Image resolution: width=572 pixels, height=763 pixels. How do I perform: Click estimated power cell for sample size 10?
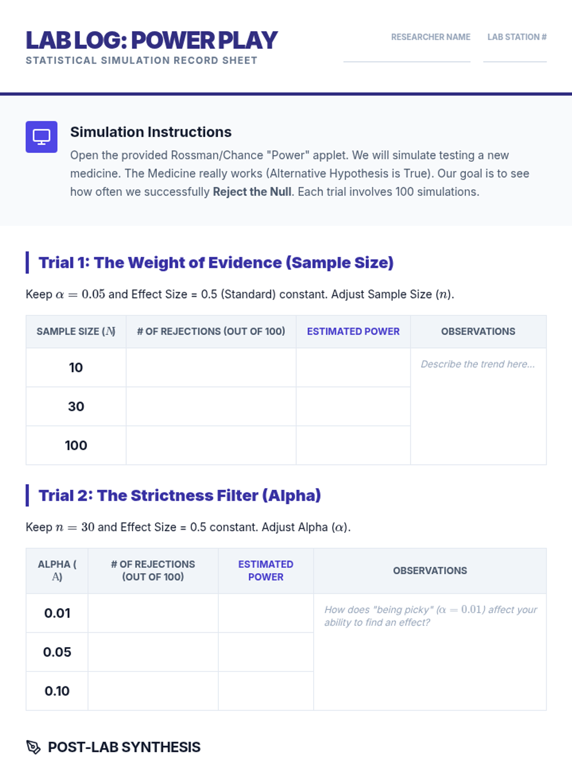(353, 368)
